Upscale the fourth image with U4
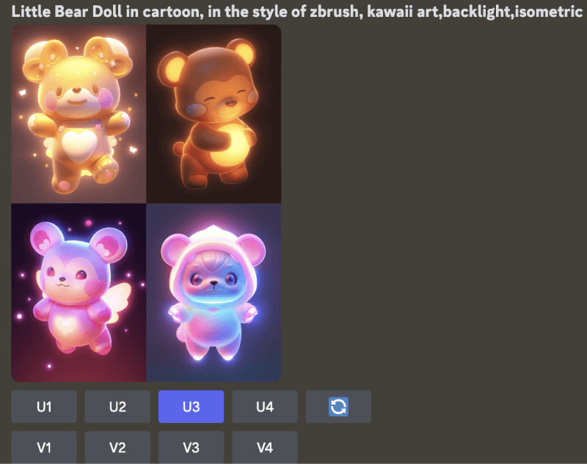587x464 pixels. pyautogui.click(x=265, y=407)
